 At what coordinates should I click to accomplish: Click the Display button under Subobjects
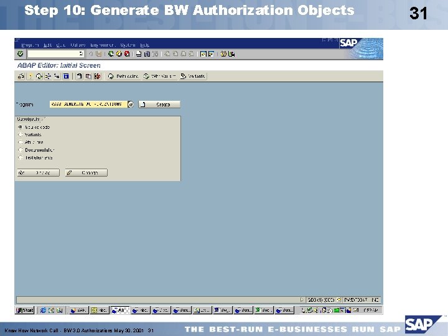click(39, 172)
